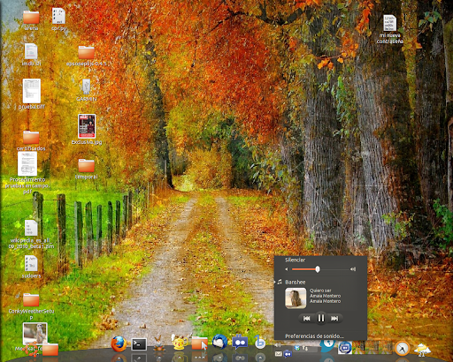Launch Thunderbird from the dock
The image size is (453, 362).
(x=219, y=343)
